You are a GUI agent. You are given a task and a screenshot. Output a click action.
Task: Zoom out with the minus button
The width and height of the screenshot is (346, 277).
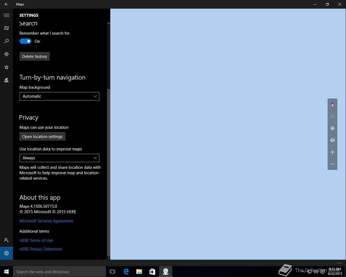tap(332, 164)
